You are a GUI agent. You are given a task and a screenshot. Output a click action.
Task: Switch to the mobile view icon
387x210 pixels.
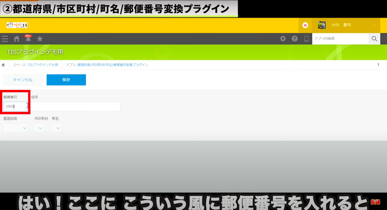coord(306,39)
